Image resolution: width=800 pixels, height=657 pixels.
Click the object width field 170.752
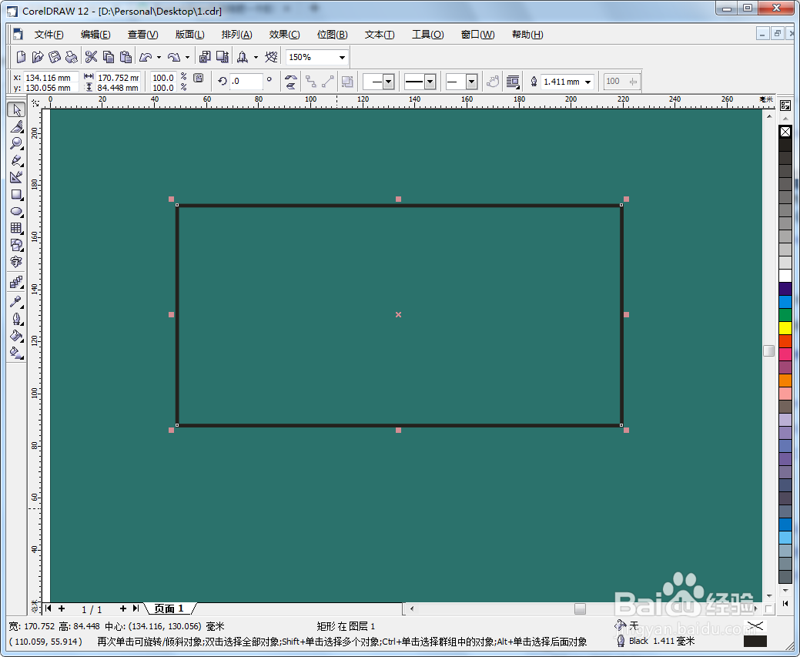coord(118,78)
